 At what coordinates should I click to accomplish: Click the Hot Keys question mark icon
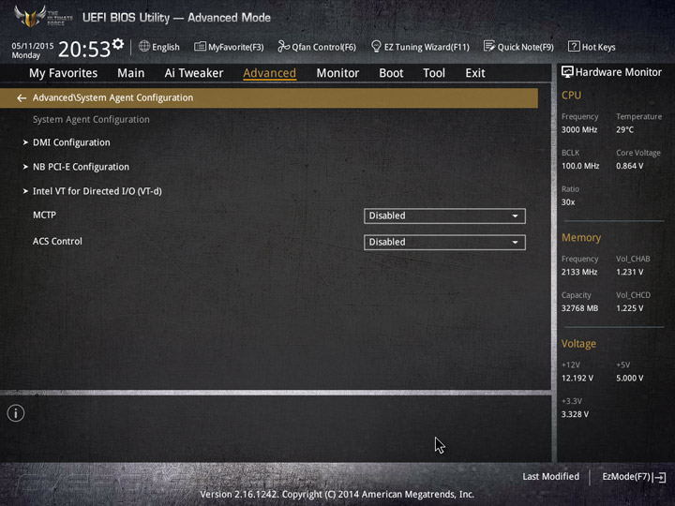coord(574,46)
